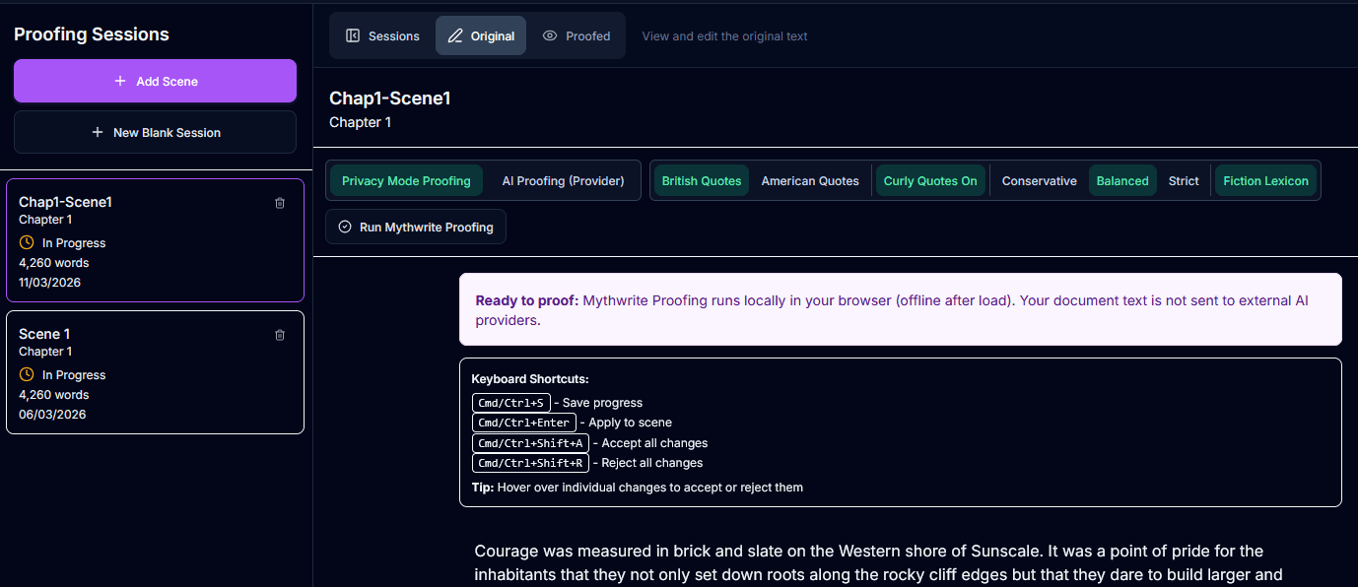Click the clock icon on the Chap1-Scene1 card

click(27, 242)
